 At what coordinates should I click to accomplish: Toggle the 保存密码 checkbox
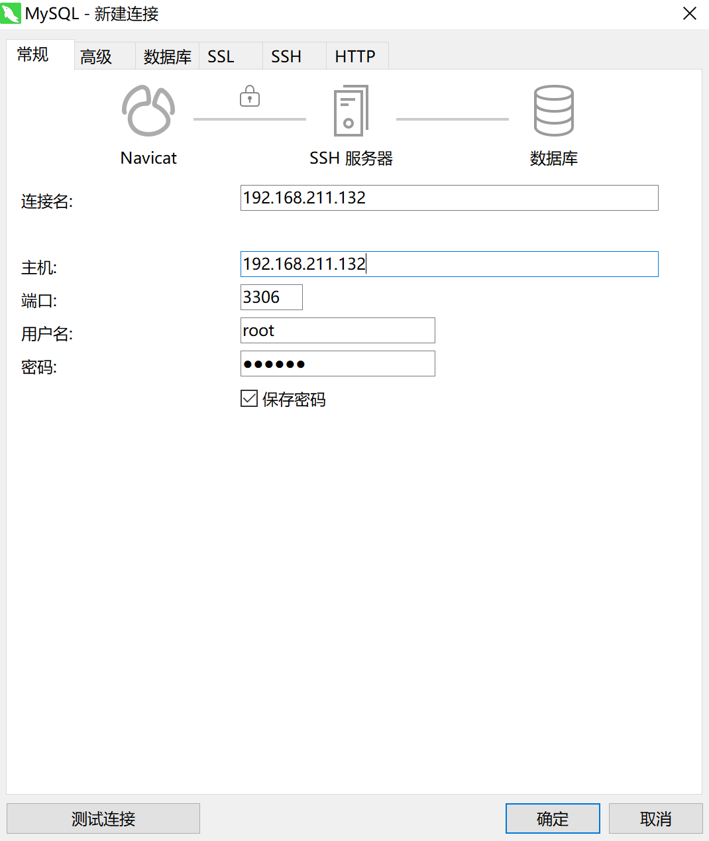coord(249,398)
